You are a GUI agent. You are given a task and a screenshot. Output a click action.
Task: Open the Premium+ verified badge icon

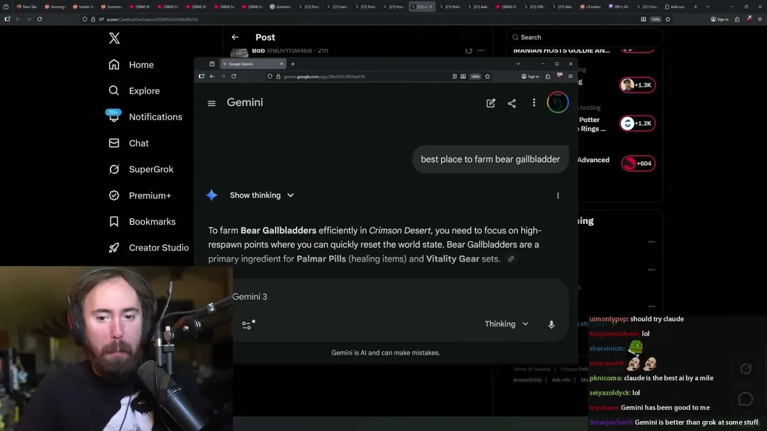114,196
